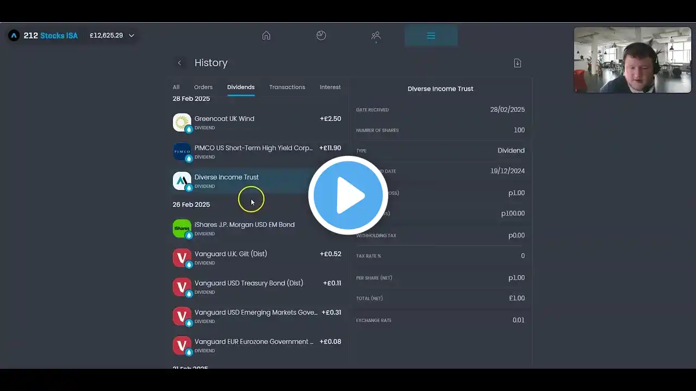Click the 28 Feb 2025 date header
The image size is (696, 391).
tap(191, 99)
